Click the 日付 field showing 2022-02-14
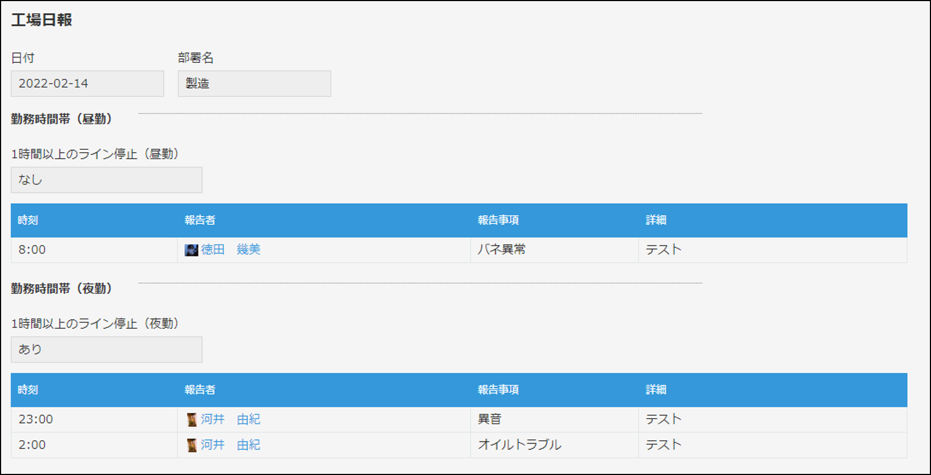The image size is (931, 475). [88, 84]
